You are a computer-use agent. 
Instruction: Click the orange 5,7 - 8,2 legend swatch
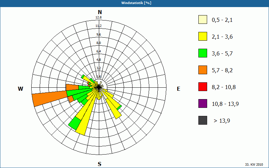(203, 70)
